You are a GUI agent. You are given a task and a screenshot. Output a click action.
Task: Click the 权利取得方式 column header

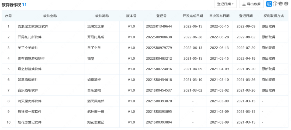tap(274, 16)
